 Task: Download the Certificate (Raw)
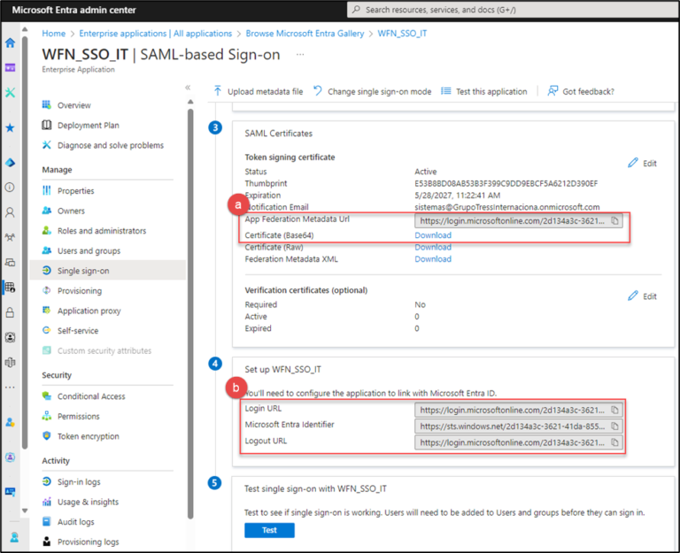433,247
